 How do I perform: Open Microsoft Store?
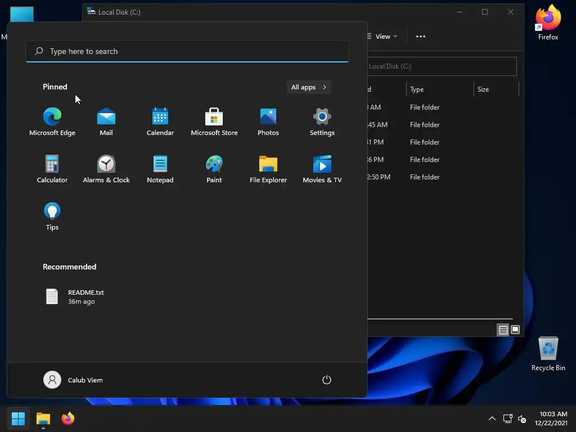coord(214,122)
